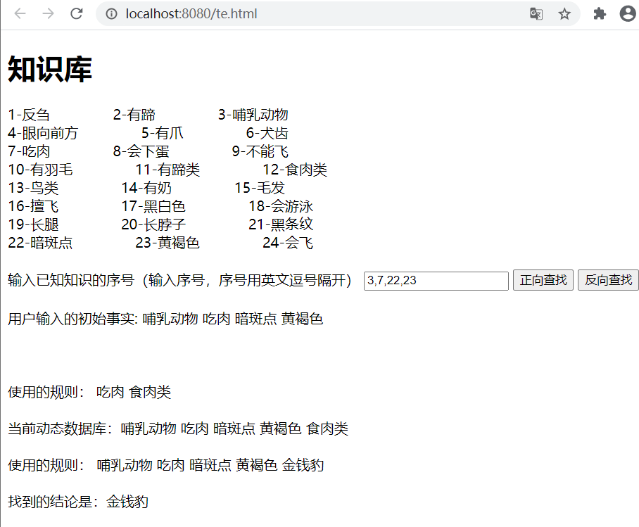
Task: Click the text 15-毛发
Action: tap(259, 189)
